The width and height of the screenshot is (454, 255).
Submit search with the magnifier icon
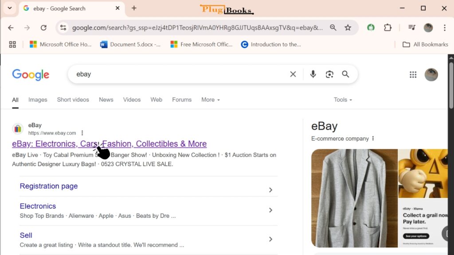click(x=345, y=74)
